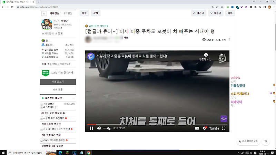276x155 pixels.
Task: Click the favorite star beside 카페정보
Action: (44, 13)
